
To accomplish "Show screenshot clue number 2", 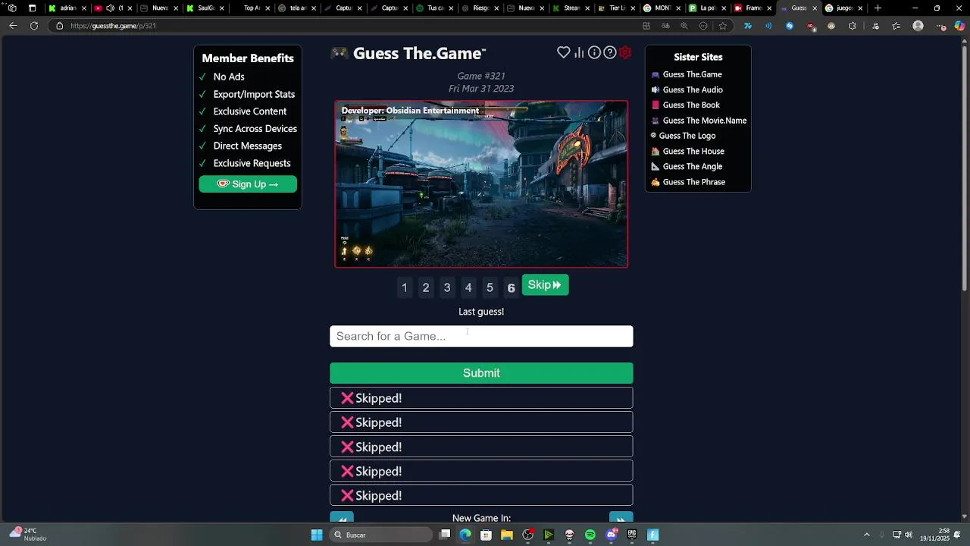I will point(426,287).
